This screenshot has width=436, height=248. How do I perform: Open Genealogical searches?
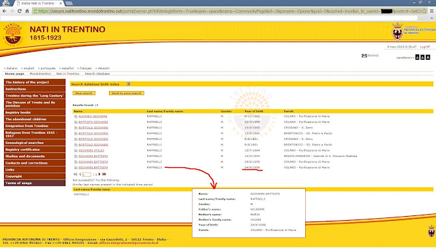[x=35, y=143]
